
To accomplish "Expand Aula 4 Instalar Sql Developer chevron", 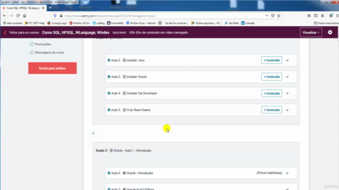I will (x=287, y=93).
